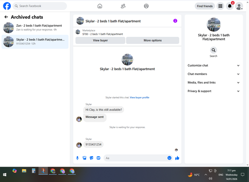Expand Media, files and links section
The width and height of the screenshot is (249, 182).
click(x=214, y=83)
